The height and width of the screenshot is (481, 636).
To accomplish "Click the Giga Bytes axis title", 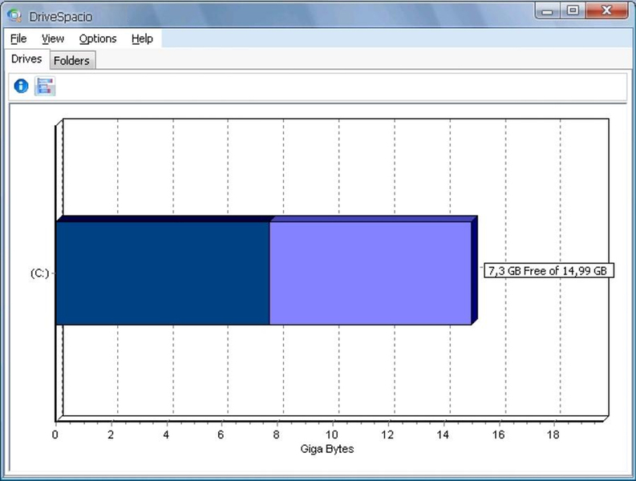I will 327,449.
